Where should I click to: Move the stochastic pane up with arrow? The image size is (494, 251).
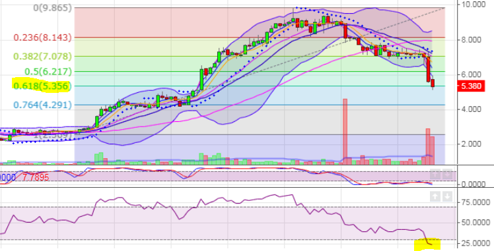(435, 175)
